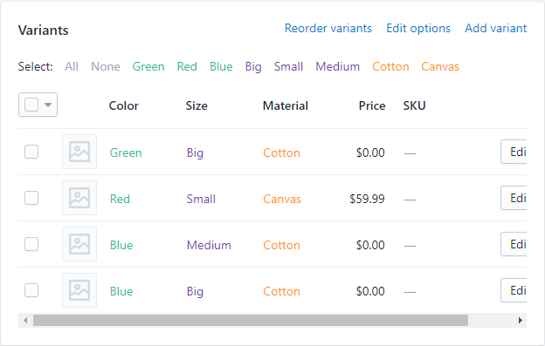The image size is (545, 346).
Task: Select Red variants via filter link
Action: point(187,66)
